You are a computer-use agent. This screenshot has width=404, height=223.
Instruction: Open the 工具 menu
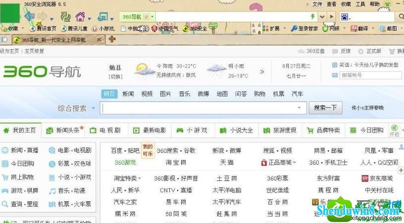point(360,4)
